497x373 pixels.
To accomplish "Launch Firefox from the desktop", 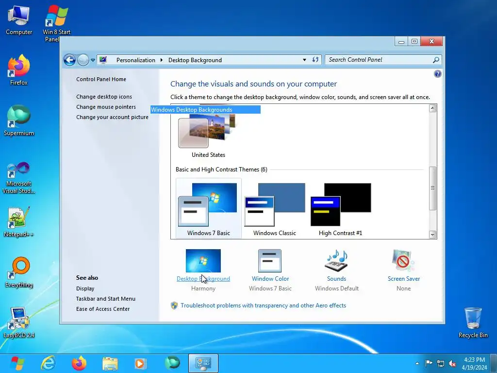I will pos(19,70).
